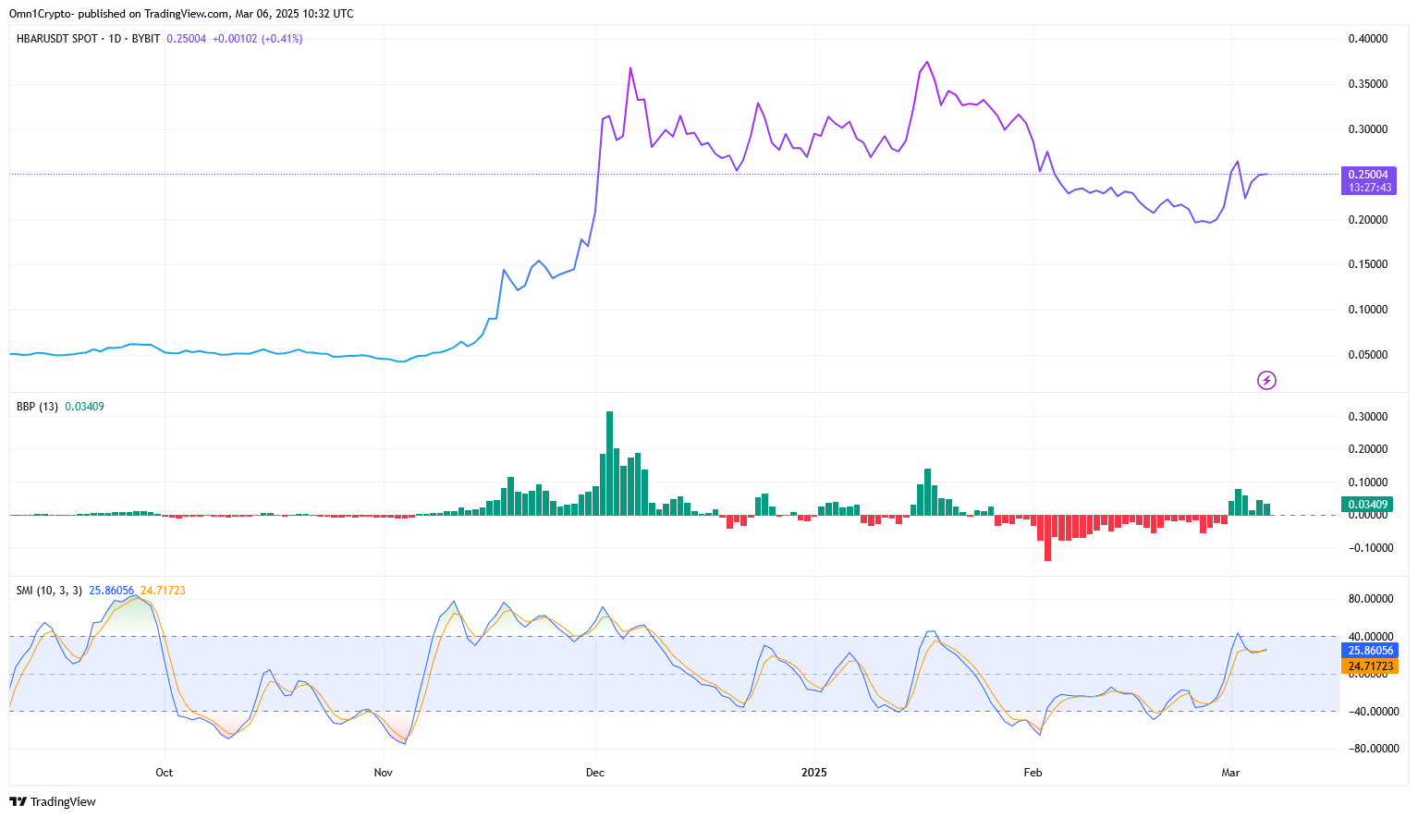
Task: Click the 80.00000 label on SMI axis
Action: [1370, 599]
